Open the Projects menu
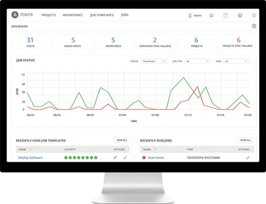This screenshot has height=204, width=266. (49, 15)
